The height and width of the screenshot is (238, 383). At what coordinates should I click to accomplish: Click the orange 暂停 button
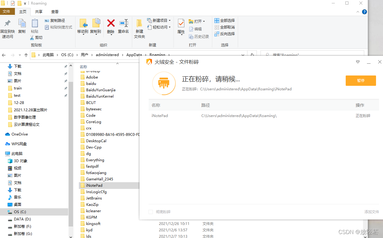click(361, 81)
